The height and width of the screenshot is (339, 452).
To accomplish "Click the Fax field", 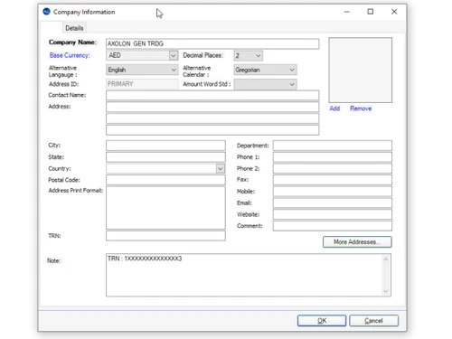I will coord(333,180).
